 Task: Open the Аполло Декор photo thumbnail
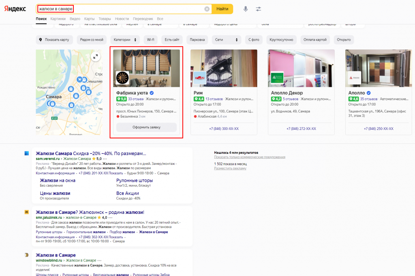[301, 68]
